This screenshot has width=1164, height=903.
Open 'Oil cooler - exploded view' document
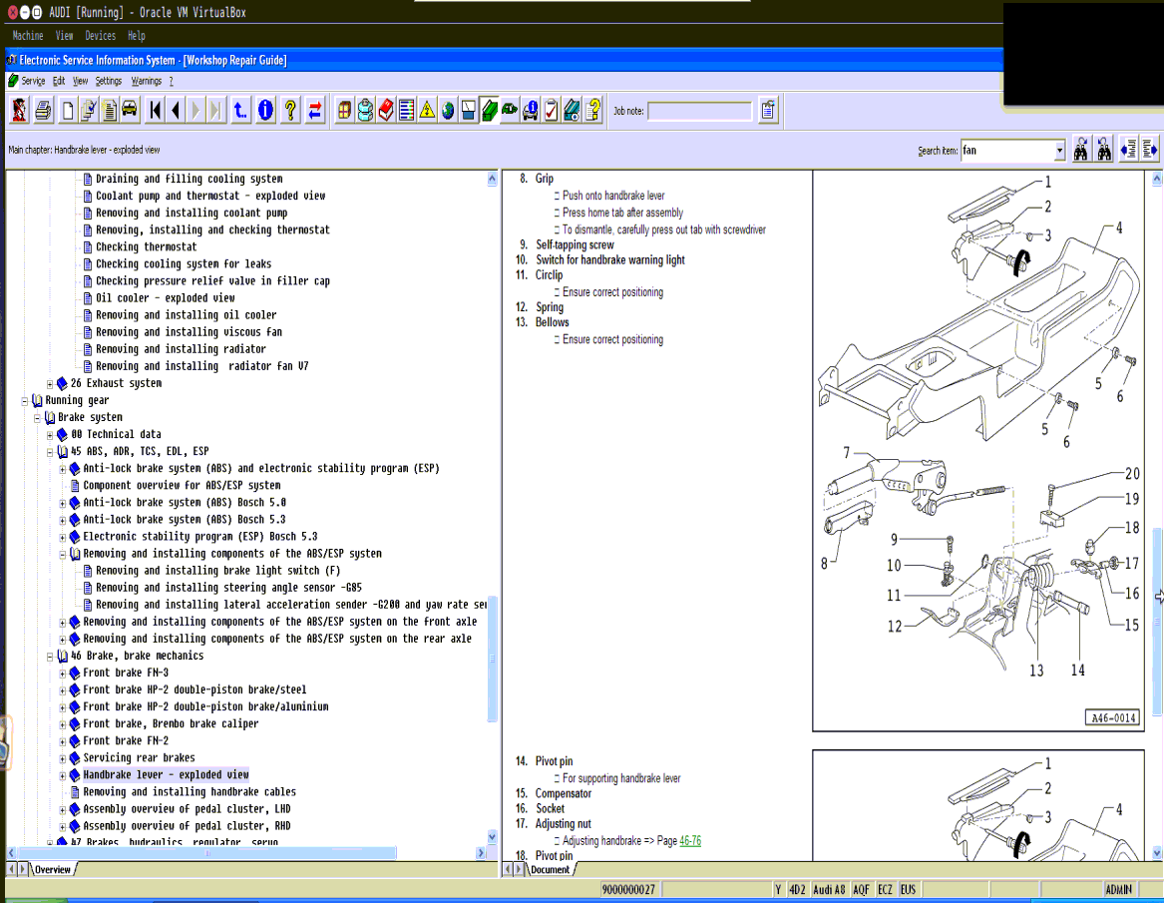click(x=165, y=297)
